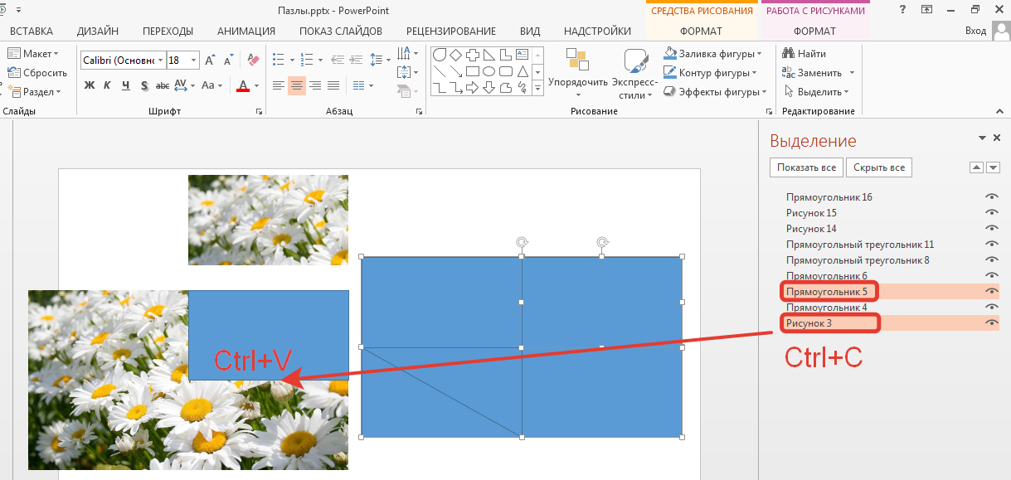Hide Прямоугольник 5 via eye icon
The height and width of the screenshot is (480, 1011).
pos(991,292)
